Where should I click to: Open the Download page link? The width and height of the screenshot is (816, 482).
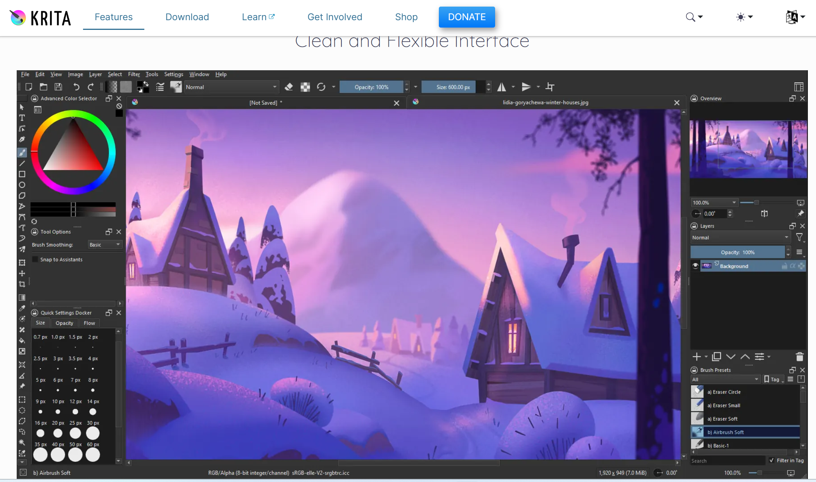187,17
